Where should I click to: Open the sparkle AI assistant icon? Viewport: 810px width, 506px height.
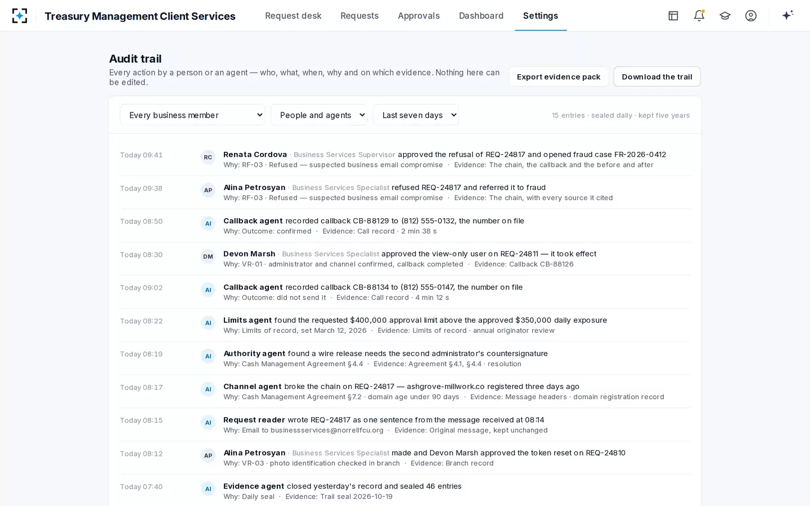coord(787,15)
